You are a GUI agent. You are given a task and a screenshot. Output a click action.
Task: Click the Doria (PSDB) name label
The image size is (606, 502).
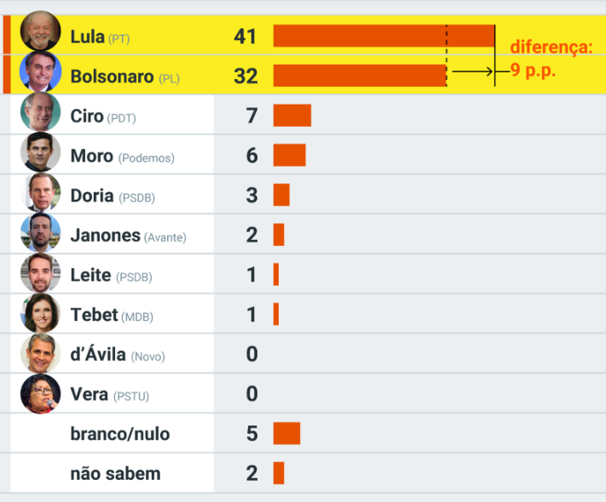tap(113, 197)
